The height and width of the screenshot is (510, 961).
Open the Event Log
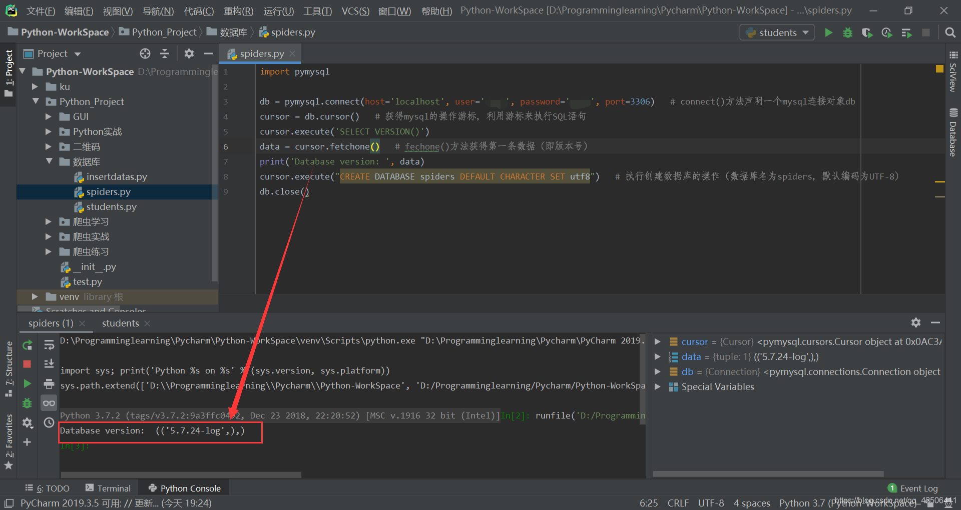(x=913, y=488)
